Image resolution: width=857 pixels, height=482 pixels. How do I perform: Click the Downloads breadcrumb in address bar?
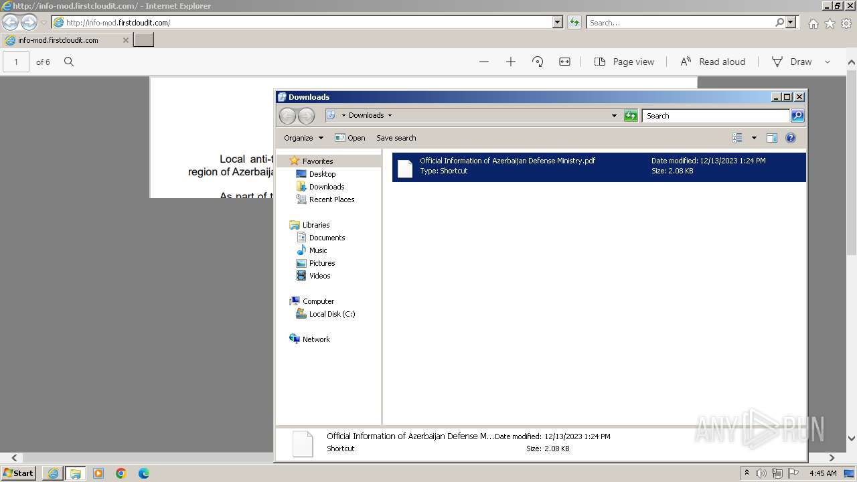tap(366, 115)
